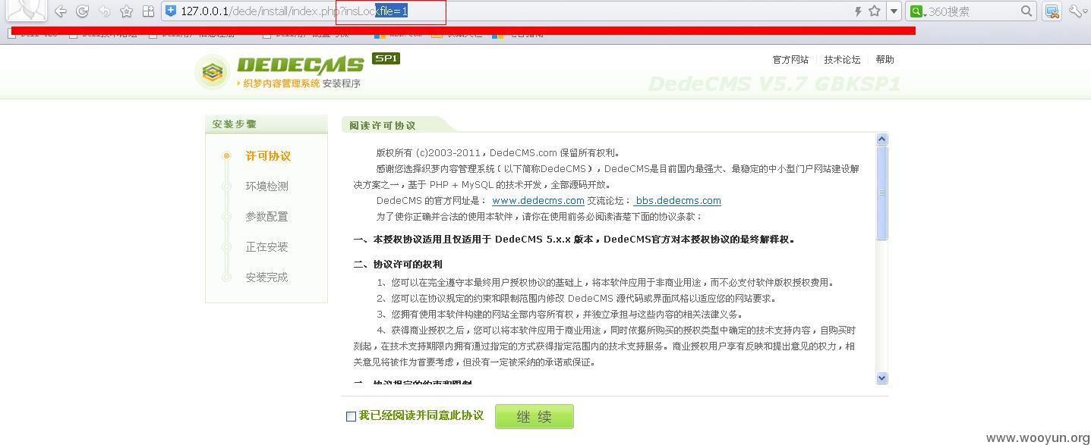1091x445 pixels.
Task: Select the 参数配置 install step
Action: tap(266, 217)
